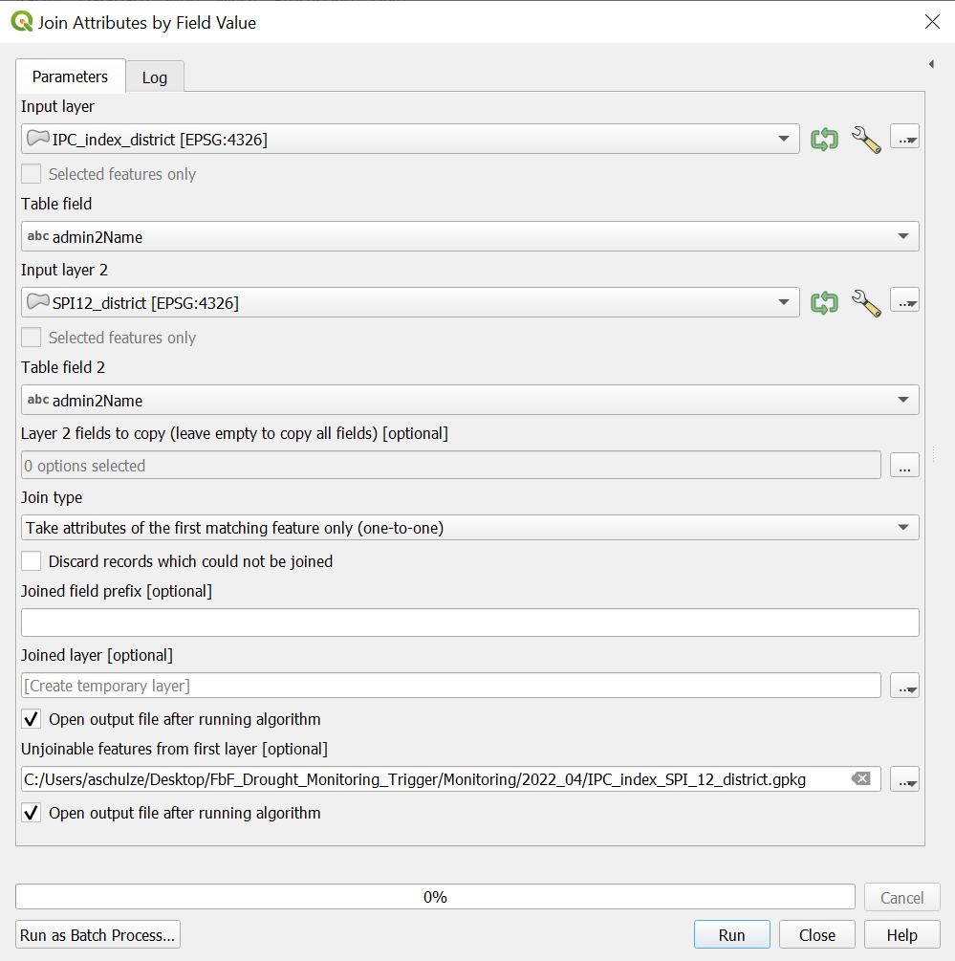Click Run as Batch Process button

(x=98, y=935)
